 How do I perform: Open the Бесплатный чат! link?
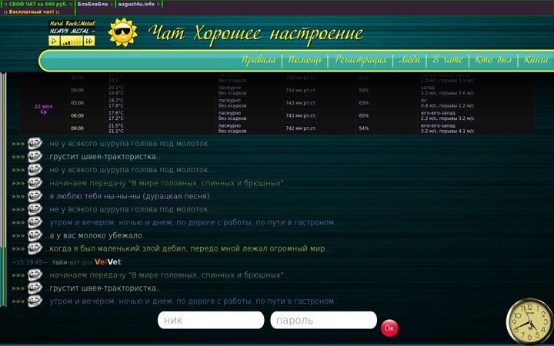(32, 12)
